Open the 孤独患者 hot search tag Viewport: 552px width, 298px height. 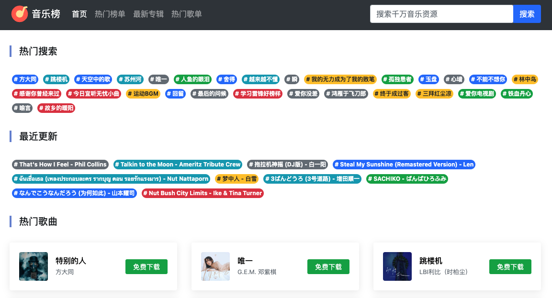tap(397, 79)
